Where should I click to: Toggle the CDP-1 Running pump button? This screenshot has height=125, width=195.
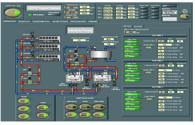click(42, 108)
